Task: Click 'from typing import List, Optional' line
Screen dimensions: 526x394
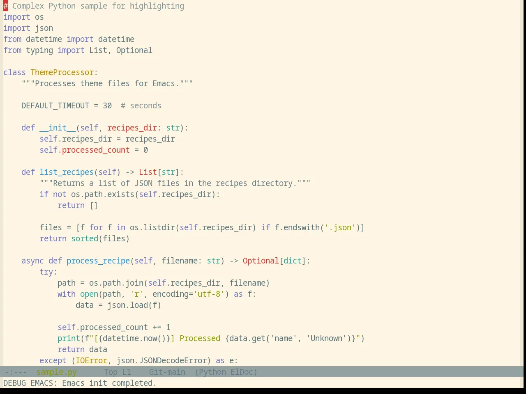Action: pos(78,50)
